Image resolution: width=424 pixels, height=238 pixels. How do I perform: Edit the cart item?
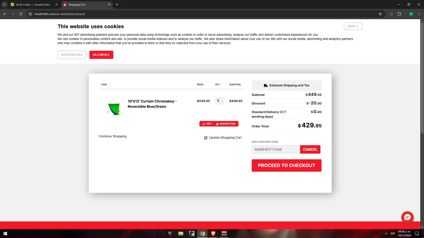pos(207,124)
